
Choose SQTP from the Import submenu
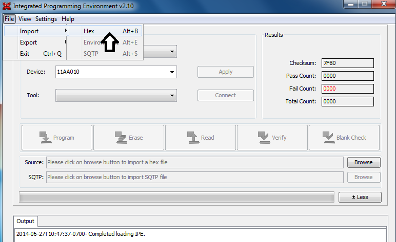pyautogui.click(x=105, y=54)
